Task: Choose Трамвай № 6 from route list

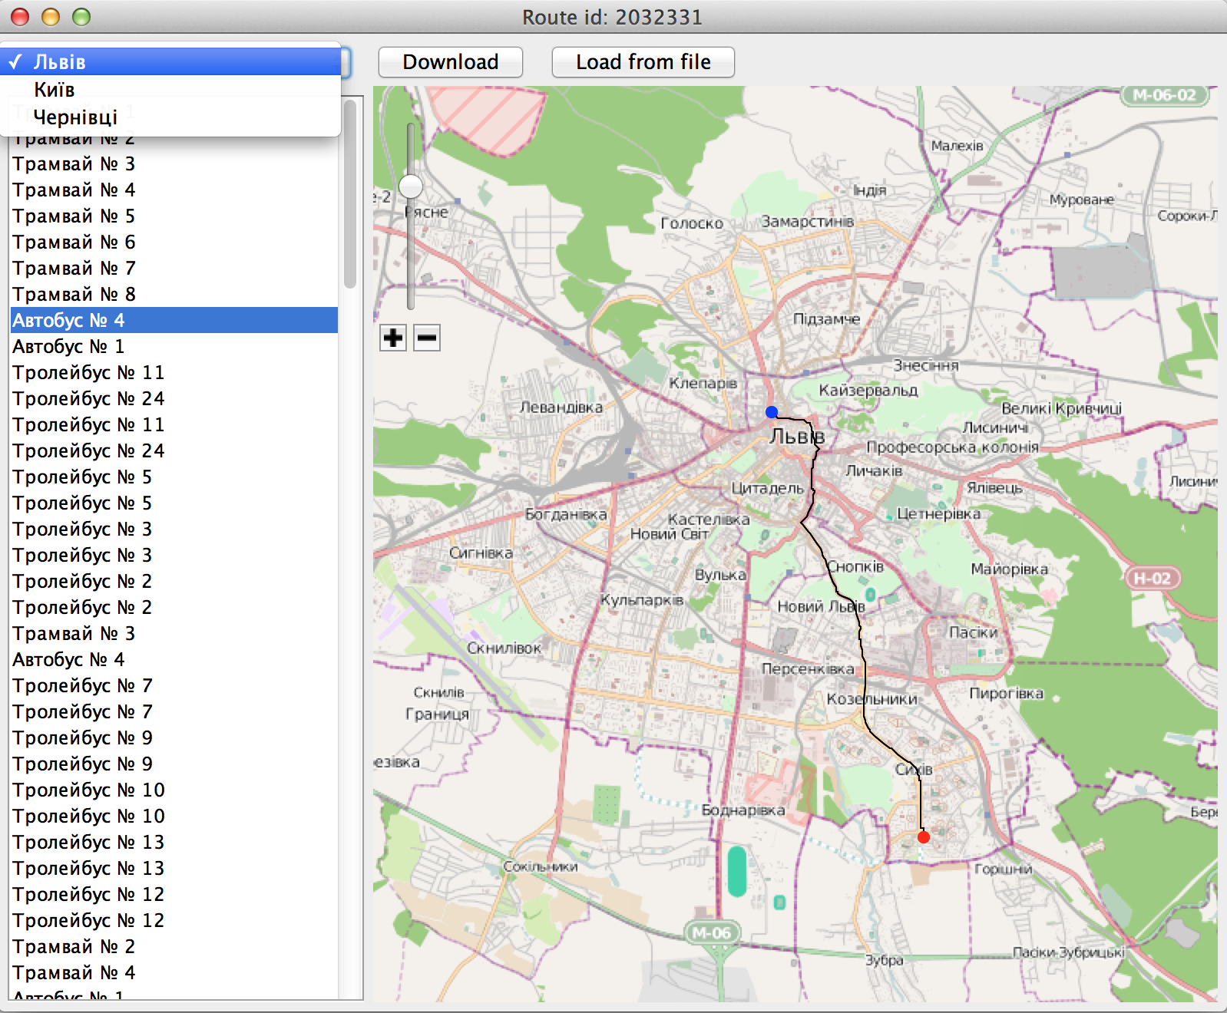Action: 74,243
